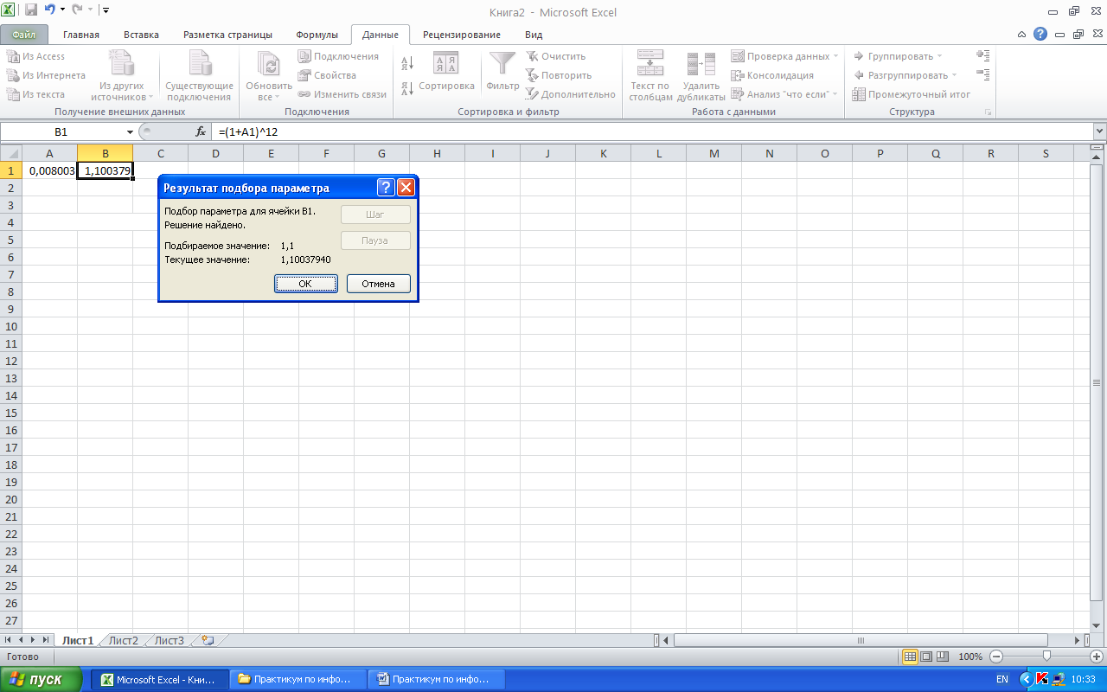Viewport: 1107px width, 692px height.
Task: Open Text to Columns (Текст по столбцам)
Action: (650, 75)
